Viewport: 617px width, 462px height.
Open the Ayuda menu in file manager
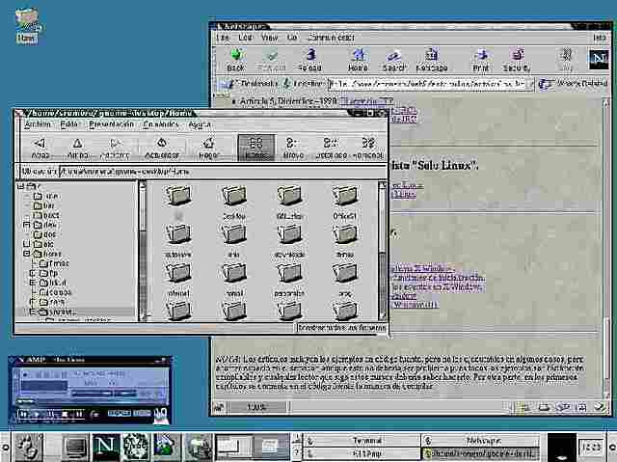200,124
